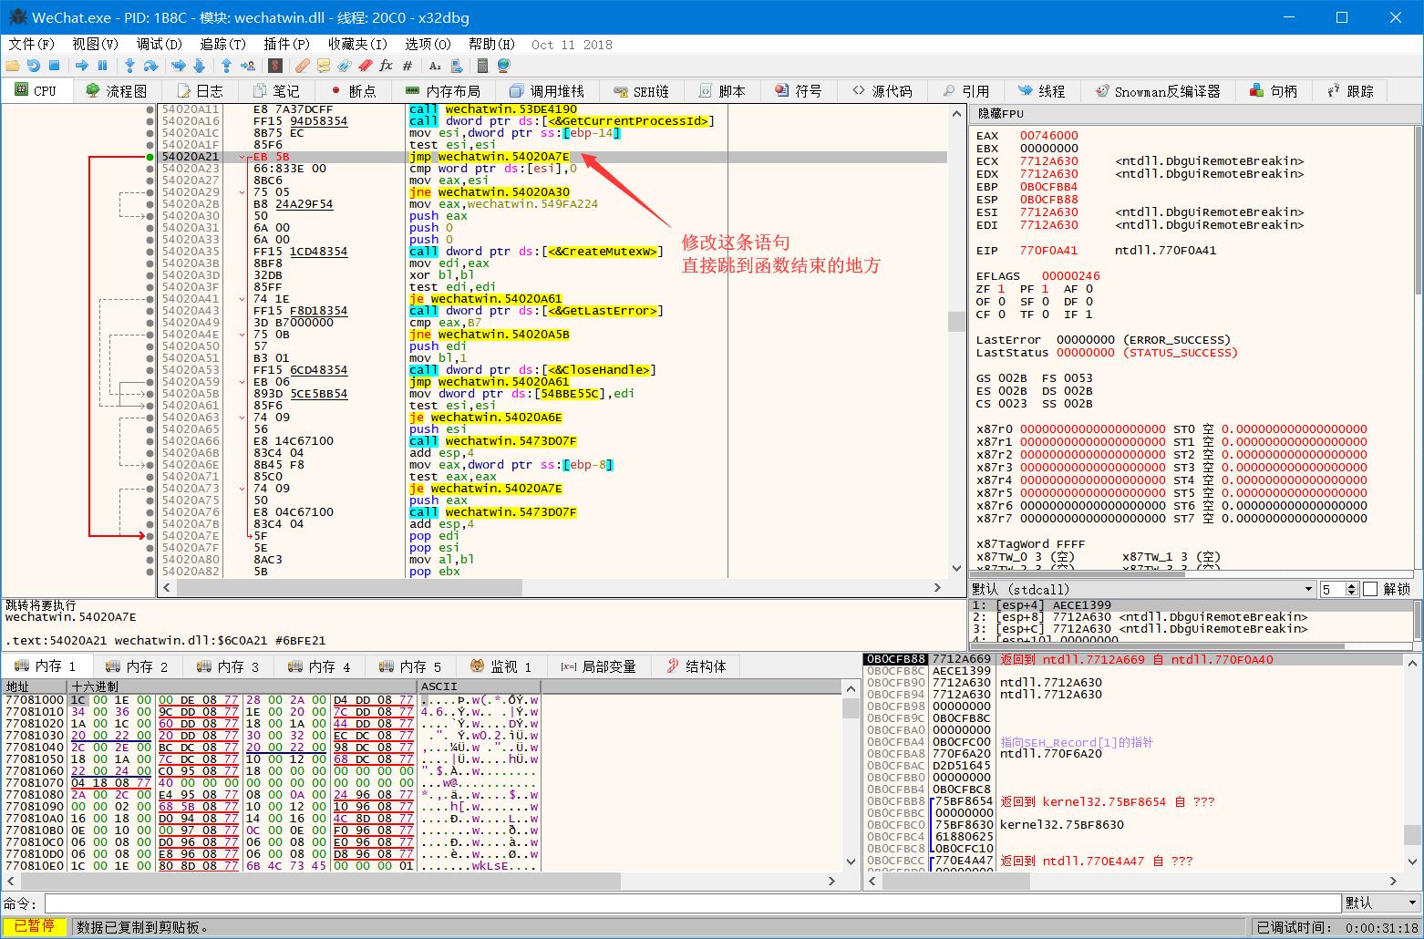Open the 视图(V) menu
Screen dimensions: 1424x939
(x=96, y=44)
